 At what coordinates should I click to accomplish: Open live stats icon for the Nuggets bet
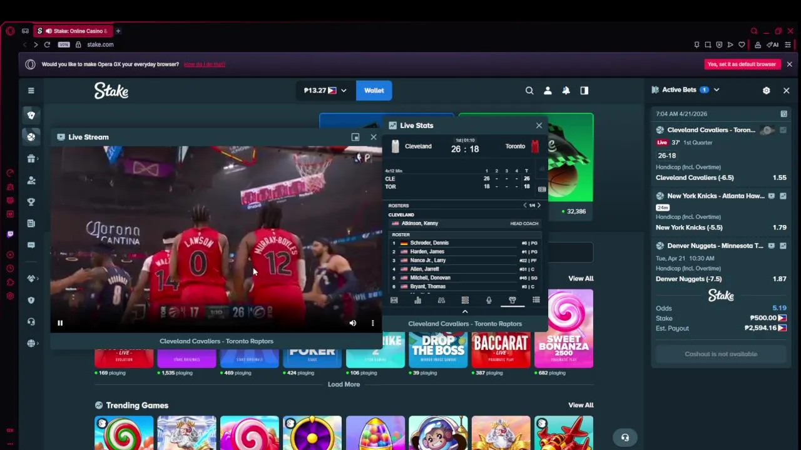(x=783, y=246)
